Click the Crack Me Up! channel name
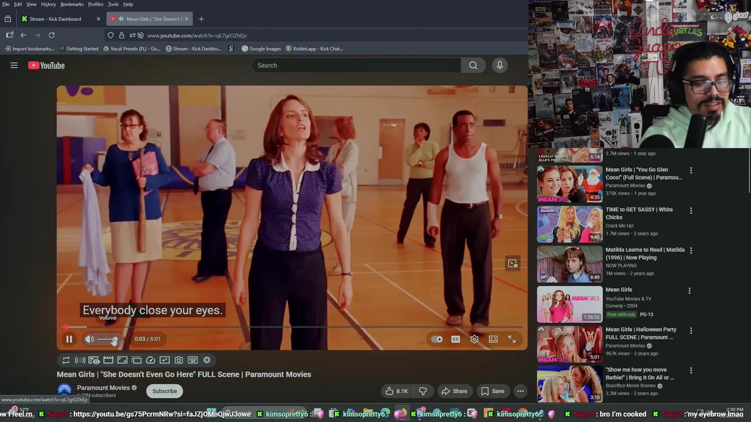The height and width of the screenshot is (422, 751). [x=620, y=226]
